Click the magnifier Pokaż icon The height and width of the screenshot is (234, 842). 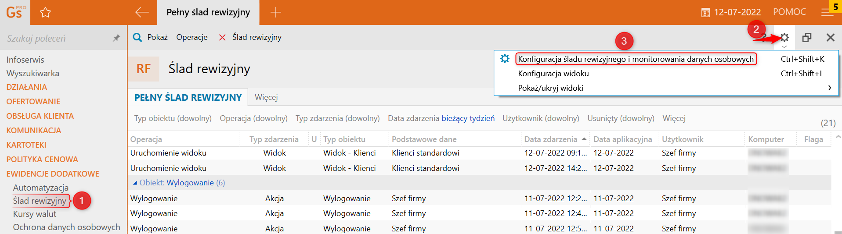[x=137, y=37]
